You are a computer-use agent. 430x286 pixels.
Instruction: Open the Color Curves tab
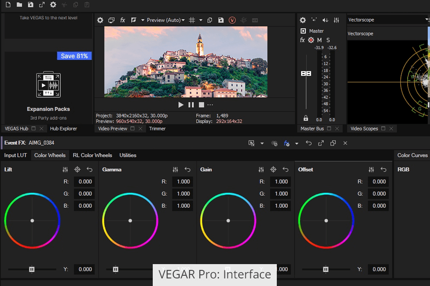tap(413, 155)
